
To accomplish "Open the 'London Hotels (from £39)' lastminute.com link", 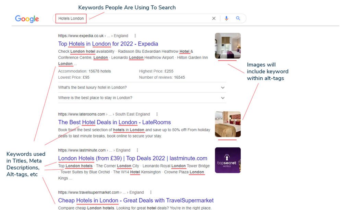I will point(133,158).
